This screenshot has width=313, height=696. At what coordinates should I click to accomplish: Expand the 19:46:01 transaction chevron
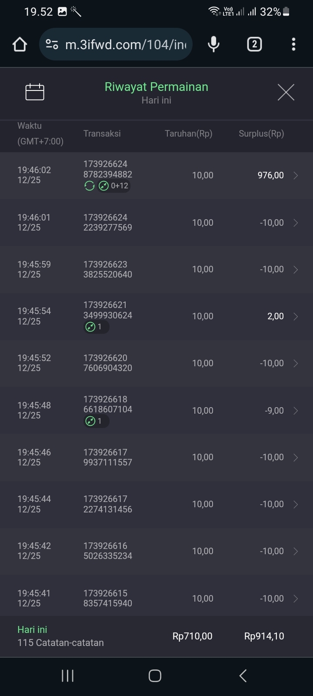(296, 223)
